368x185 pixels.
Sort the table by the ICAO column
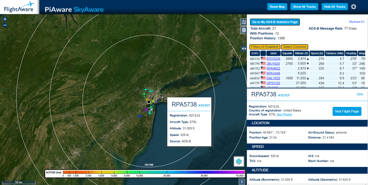pyautogui.click(x=255, y=53)
